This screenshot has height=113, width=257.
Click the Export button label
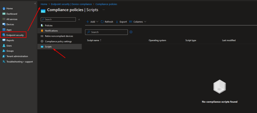123,22
